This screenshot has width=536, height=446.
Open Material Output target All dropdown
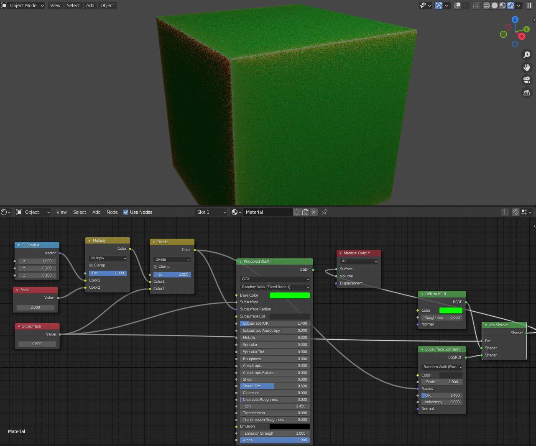[x=359, y=261]
